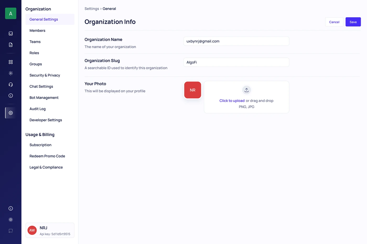The width and height of the screenshot is (367, 244).
Task: Click the "Click to upload" link
Action: (x=232, y=101)
